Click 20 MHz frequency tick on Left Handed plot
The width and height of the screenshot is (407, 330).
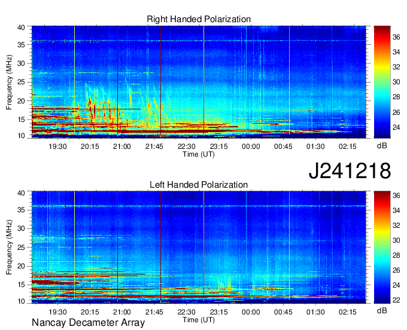click(x=22, y=266)
